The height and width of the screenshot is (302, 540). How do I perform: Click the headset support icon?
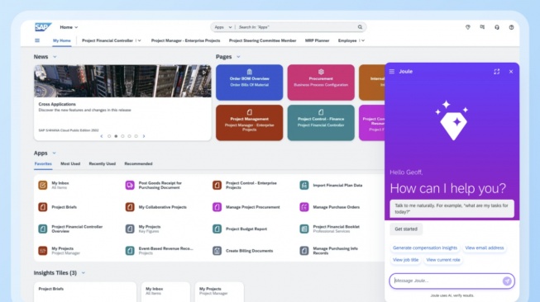tap(497, 27)
